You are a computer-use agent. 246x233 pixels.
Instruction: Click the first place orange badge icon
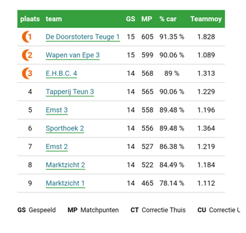tap(27, 37)
